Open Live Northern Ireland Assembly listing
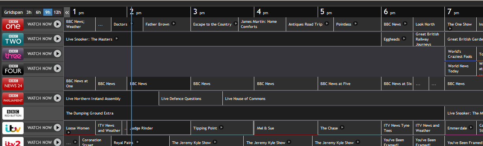 [x=111, y=98]
